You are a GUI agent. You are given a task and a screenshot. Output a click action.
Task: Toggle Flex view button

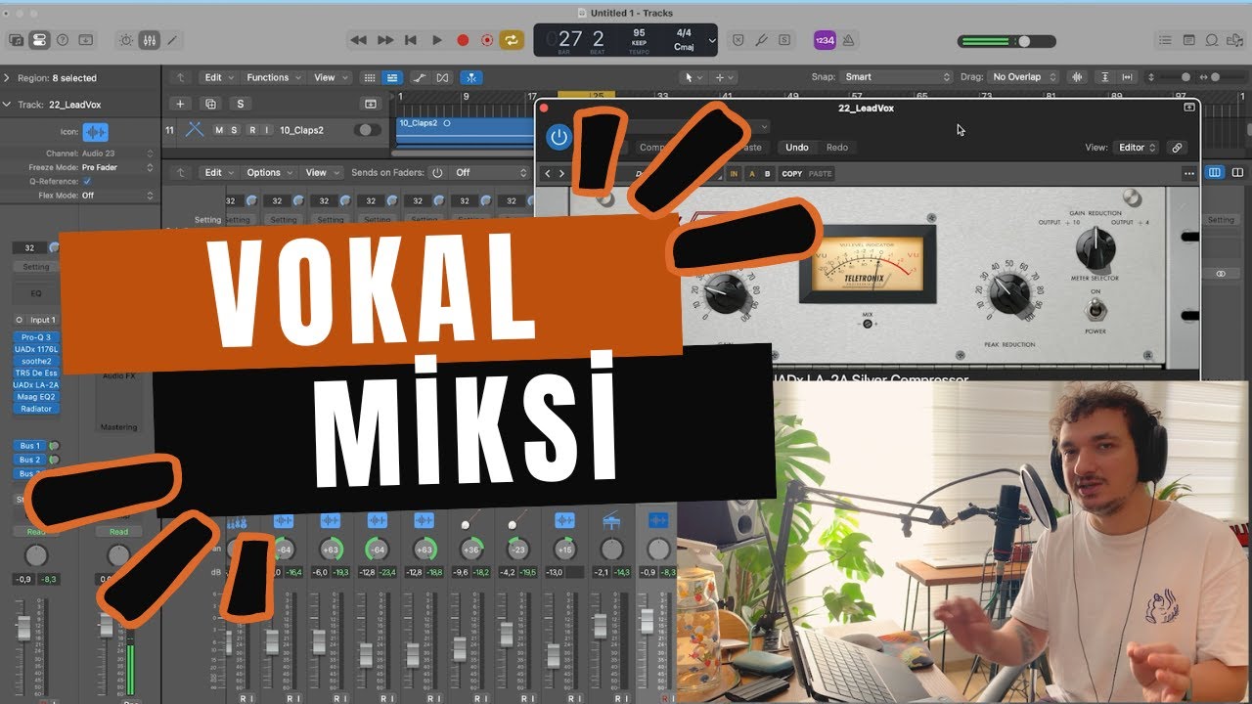443,77
